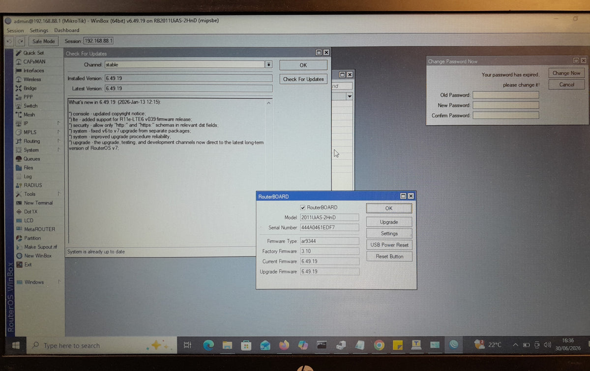
Task: Toggle Safe Mode
Action: point(43,41)
